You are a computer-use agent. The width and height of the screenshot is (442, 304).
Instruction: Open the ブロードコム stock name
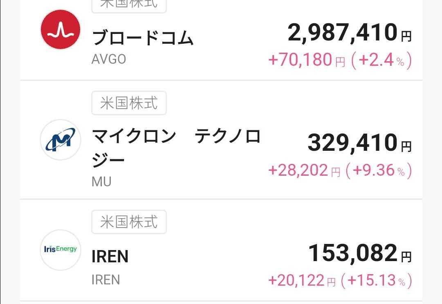pos(143,38)
